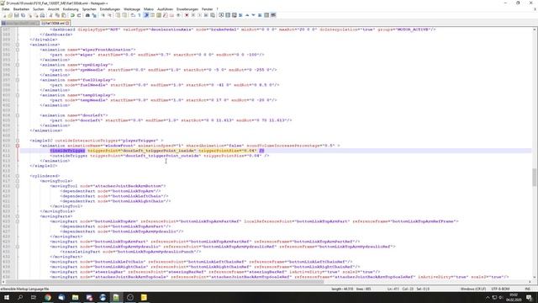Collapse the animations block fold marker
538x303 pixels.
(x=18, y=45)
